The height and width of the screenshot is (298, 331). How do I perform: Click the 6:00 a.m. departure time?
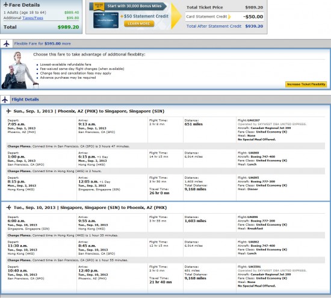pyautogui.click(x=16, y=221)
